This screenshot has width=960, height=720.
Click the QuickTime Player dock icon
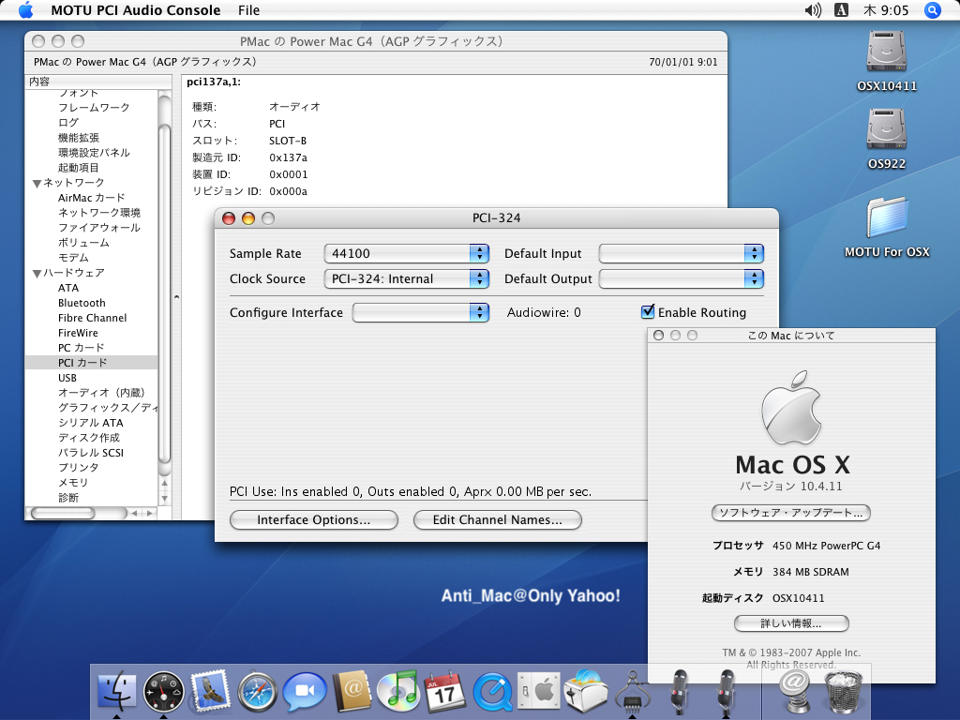pos(492,692)
